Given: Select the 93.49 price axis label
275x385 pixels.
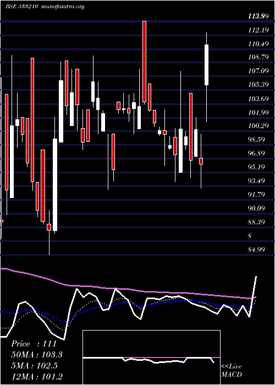Looking at the screenshot, I should tap(256, 181).
